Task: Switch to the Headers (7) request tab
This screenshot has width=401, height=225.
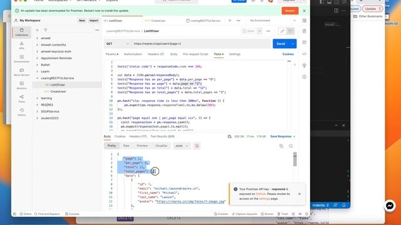Action: click(x=155, y=54)
